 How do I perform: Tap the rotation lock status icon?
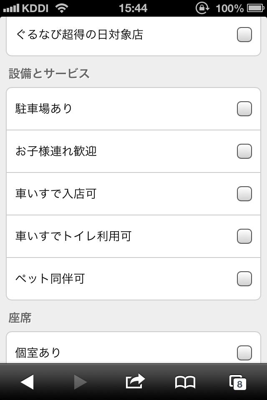tap(203, 8)
